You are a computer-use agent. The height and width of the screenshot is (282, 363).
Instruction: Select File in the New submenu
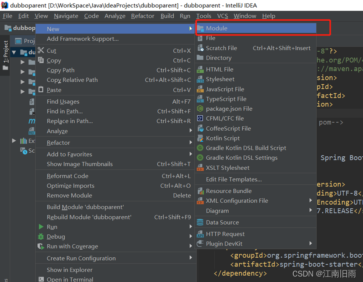click(x=256, y=38)
